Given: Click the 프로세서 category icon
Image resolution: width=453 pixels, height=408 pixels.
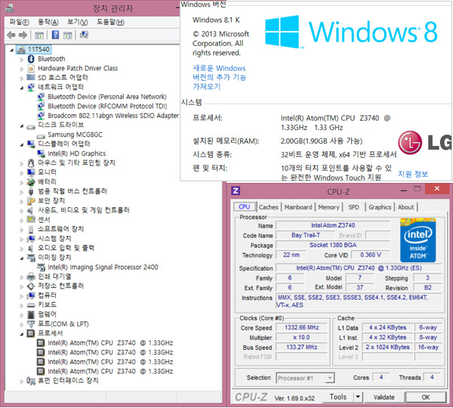Looking at the screenshot, I should (x=31, y=333).
